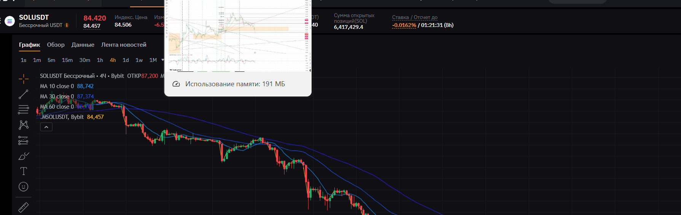Click the memory usage gauge icon
Viewport: 681px width, 215px height.
176,84
